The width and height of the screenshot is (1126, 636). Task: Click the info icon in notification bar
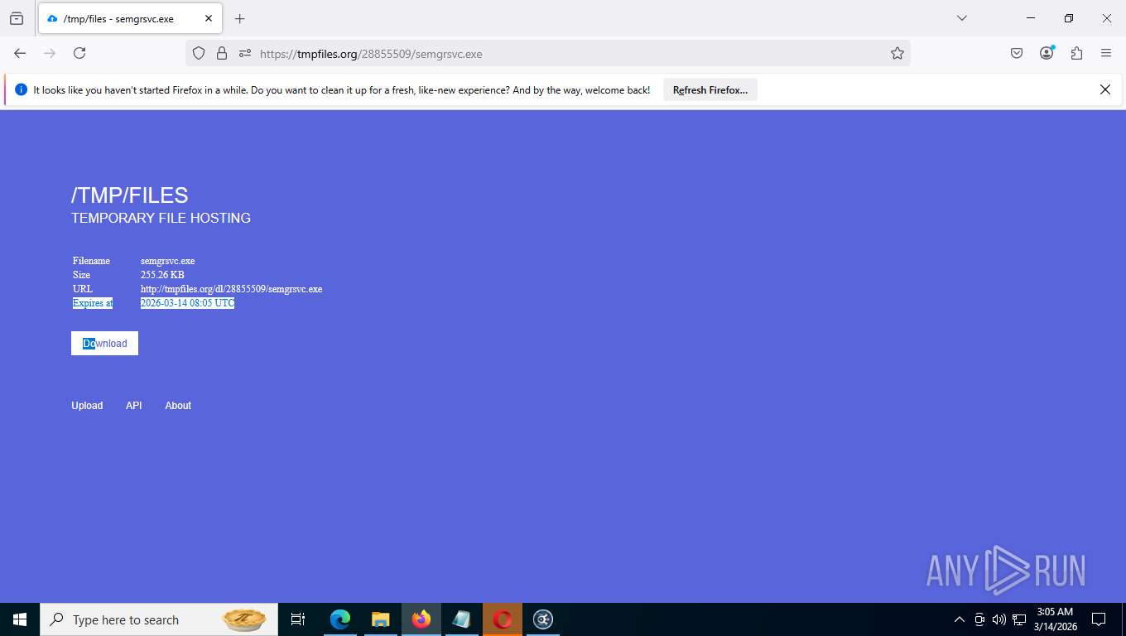coord(22,89)
